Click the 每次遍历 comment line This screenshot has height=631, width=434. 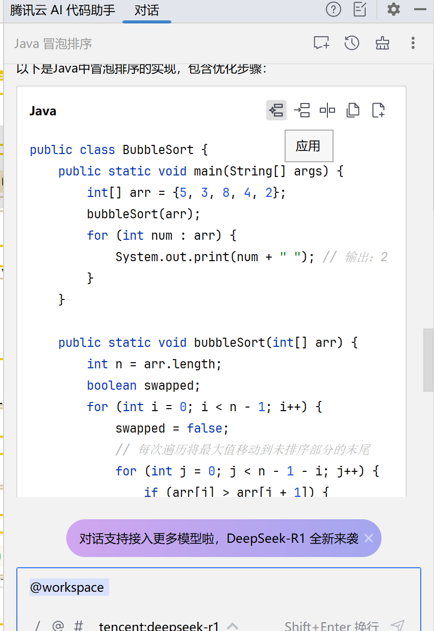243,449
